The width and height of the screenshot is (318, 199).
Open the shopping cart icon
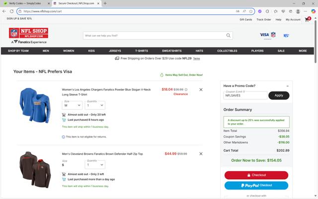(308, 19)
